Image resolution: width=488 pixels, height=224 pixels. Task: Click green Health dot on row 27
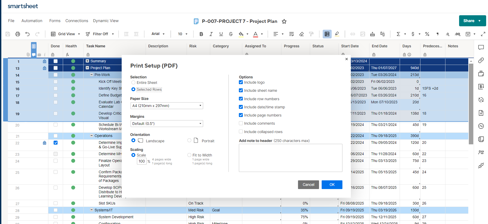[x=73, y=203]
